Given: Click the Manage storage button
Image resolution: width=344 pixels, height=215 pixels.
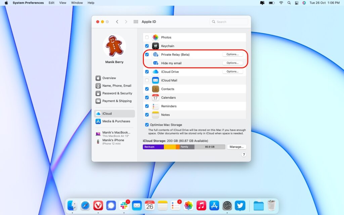Looking at the screenshot, I should pyautogui.click(x=236, y=147).
